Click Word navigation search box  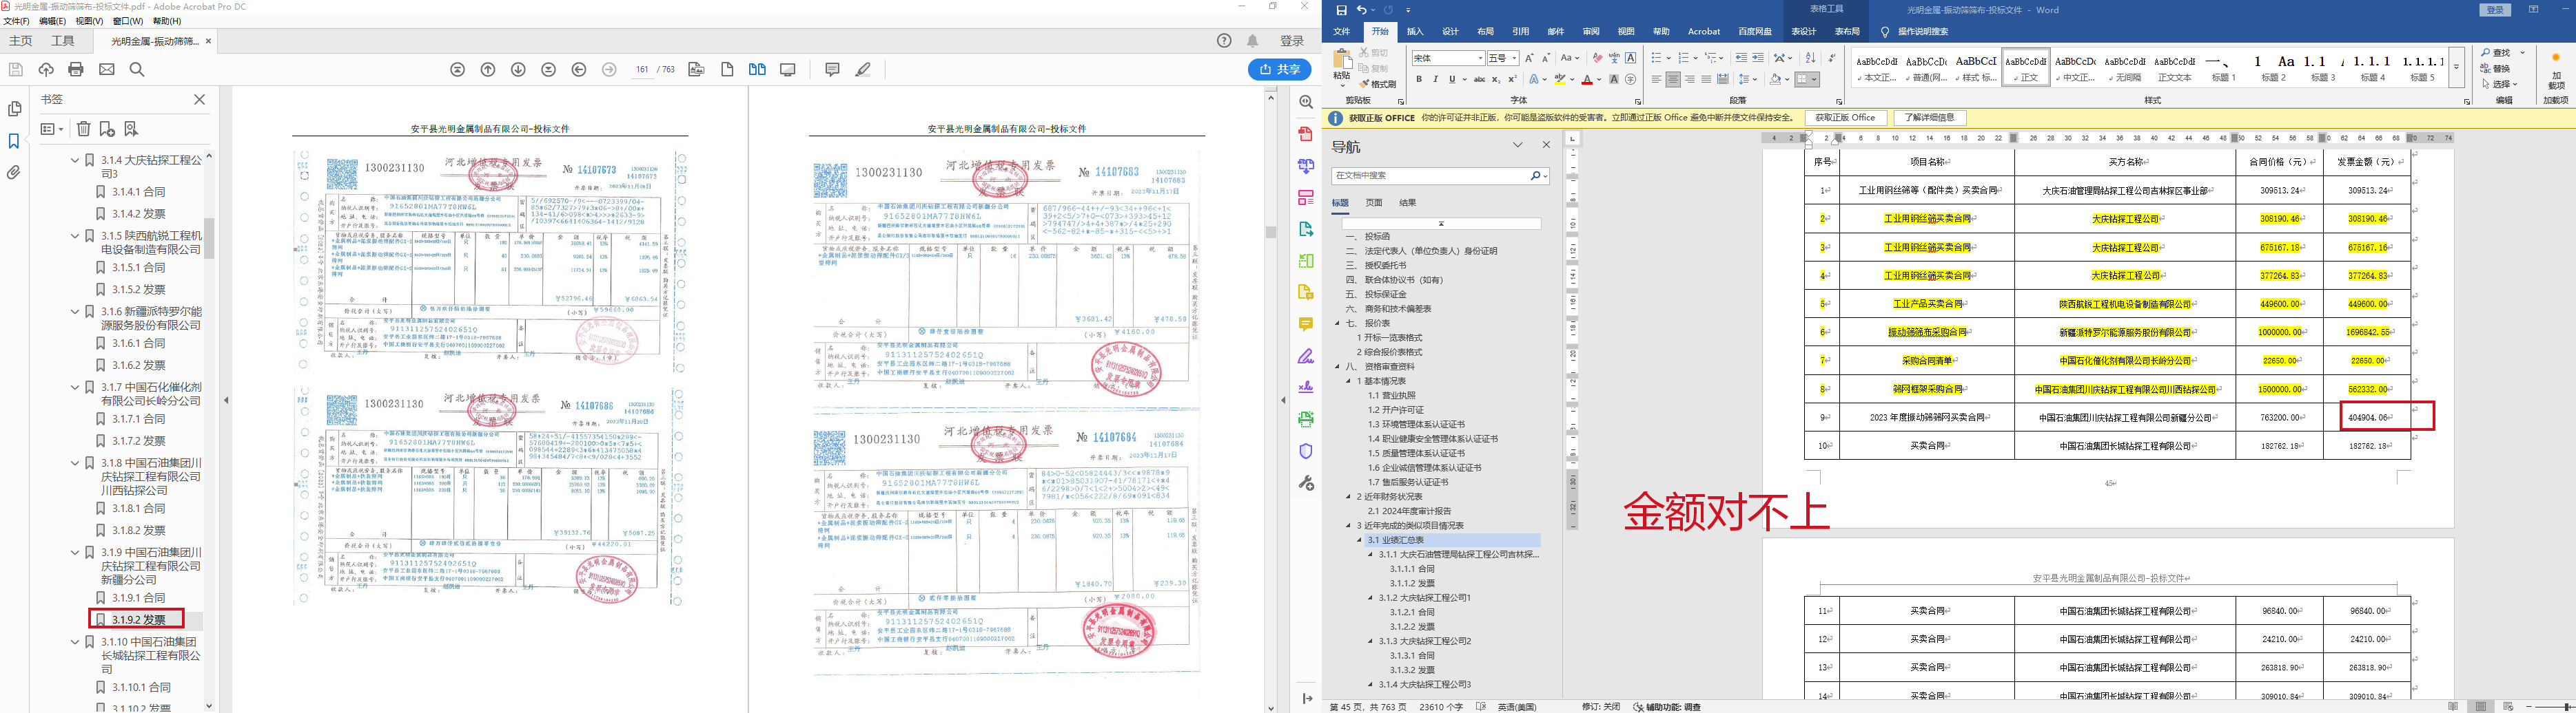[1440, 175]
